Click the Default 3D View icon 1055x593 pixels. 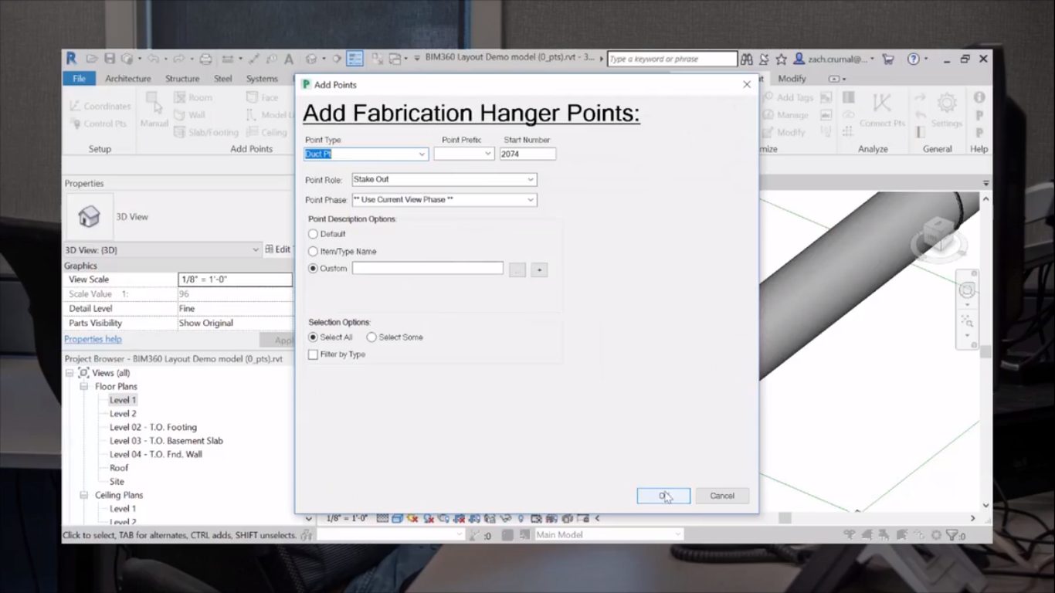point(310,59)
